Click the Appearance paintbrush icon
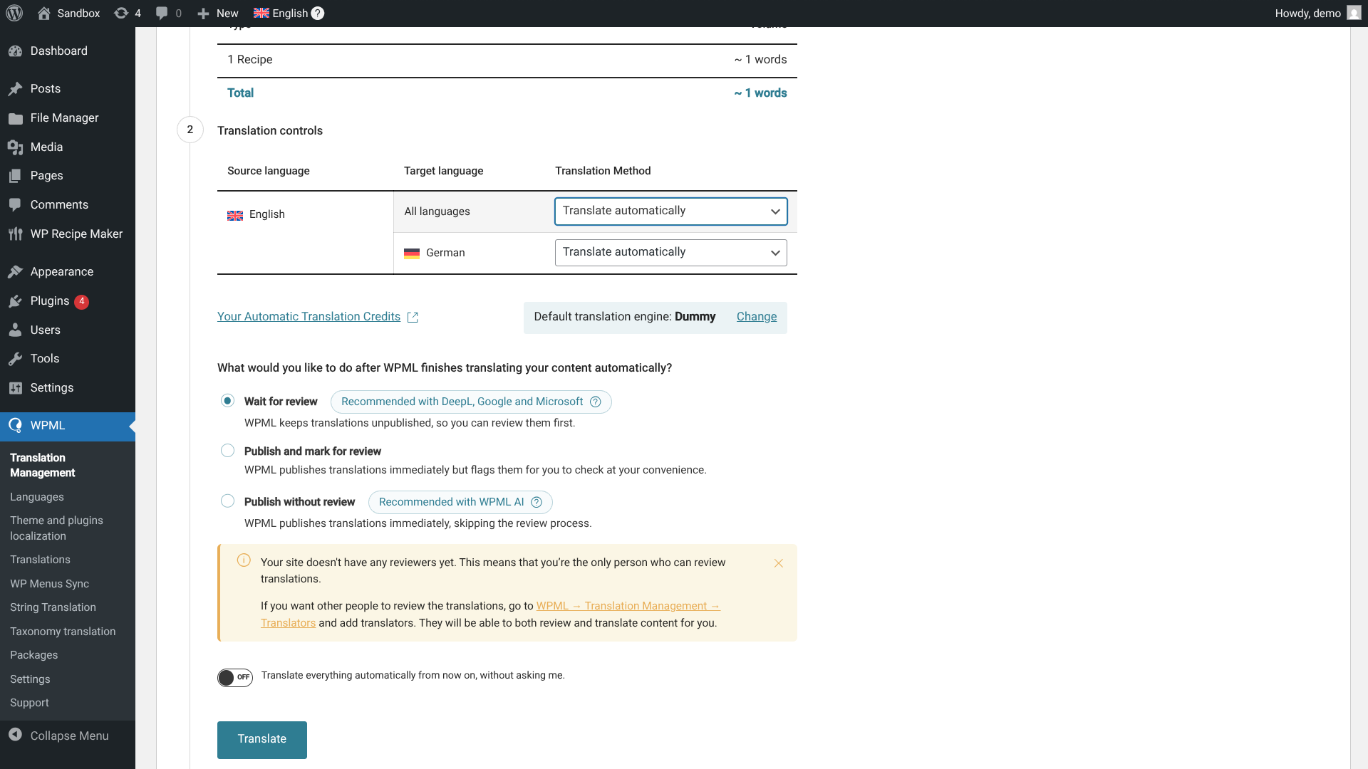This screenshot has height=769, width=1368. [16, 272]
